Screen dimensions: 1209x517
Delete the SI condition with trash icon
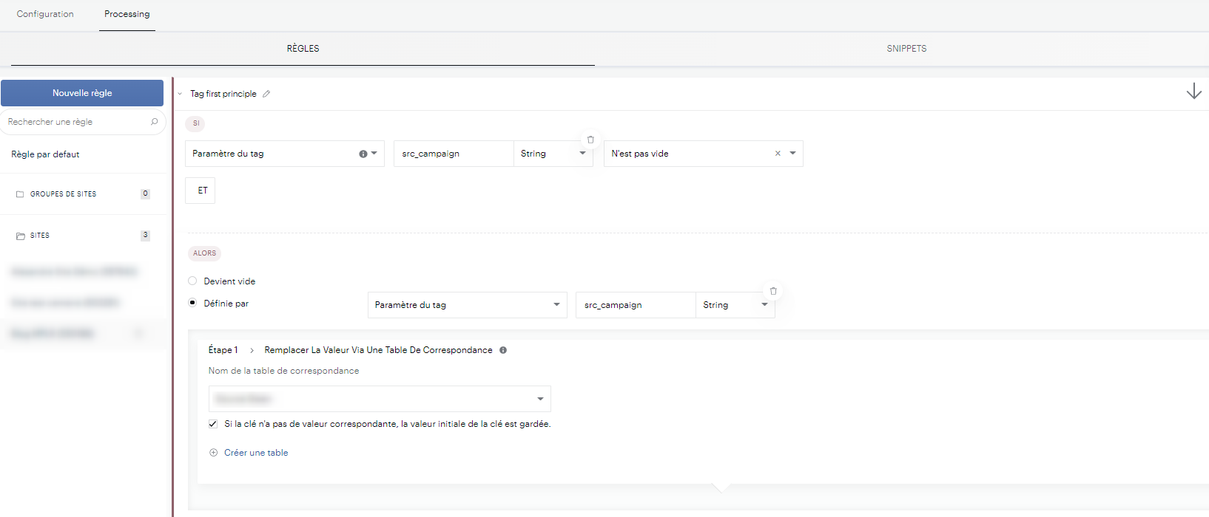(590, 140)
